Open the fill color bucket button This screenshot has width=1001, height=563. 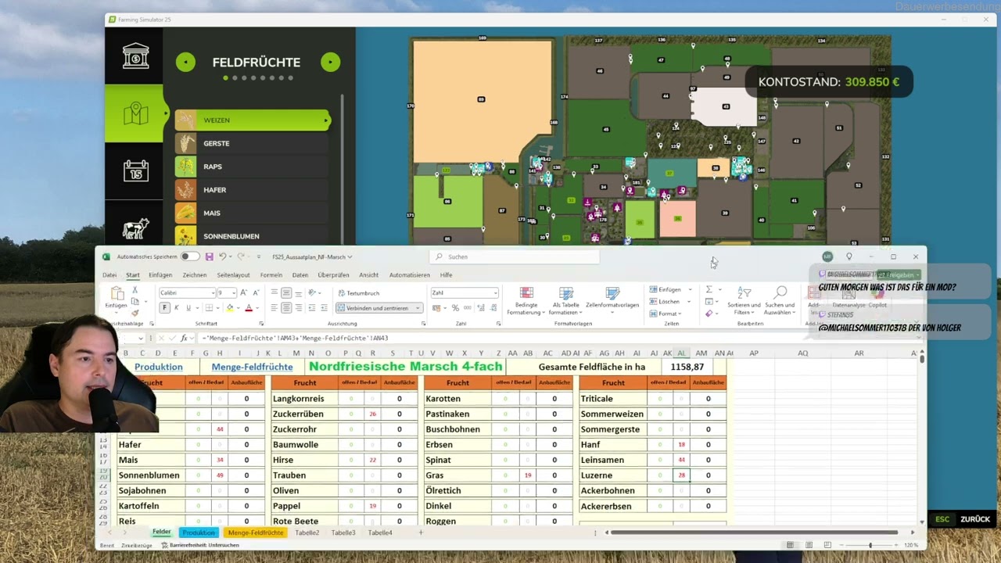pyautogui.click(x=230, y=308)
